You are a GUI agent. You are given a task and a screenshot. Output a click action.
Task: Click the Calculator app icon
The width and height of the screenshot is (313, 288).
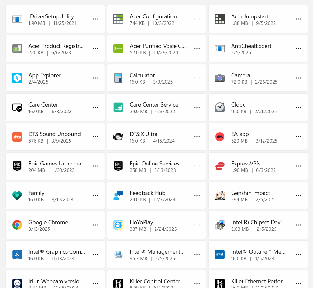(118, 78)
